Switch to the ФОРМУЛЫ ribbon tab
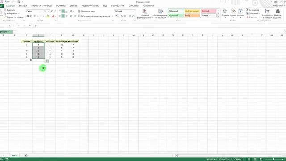The width and height of the screenshot is (286, 161). 61,6
